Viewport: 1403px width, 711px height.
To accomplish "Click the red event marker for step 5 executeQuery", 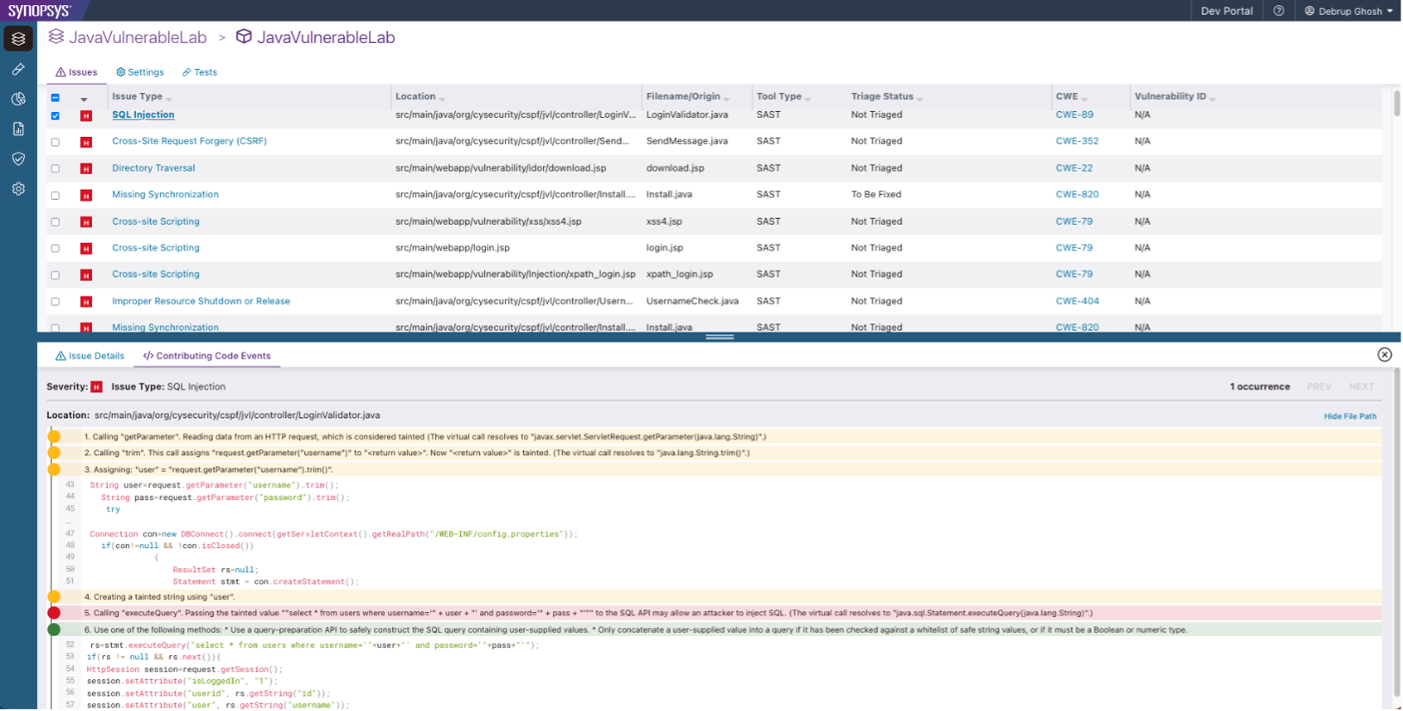I will [53, 613].
